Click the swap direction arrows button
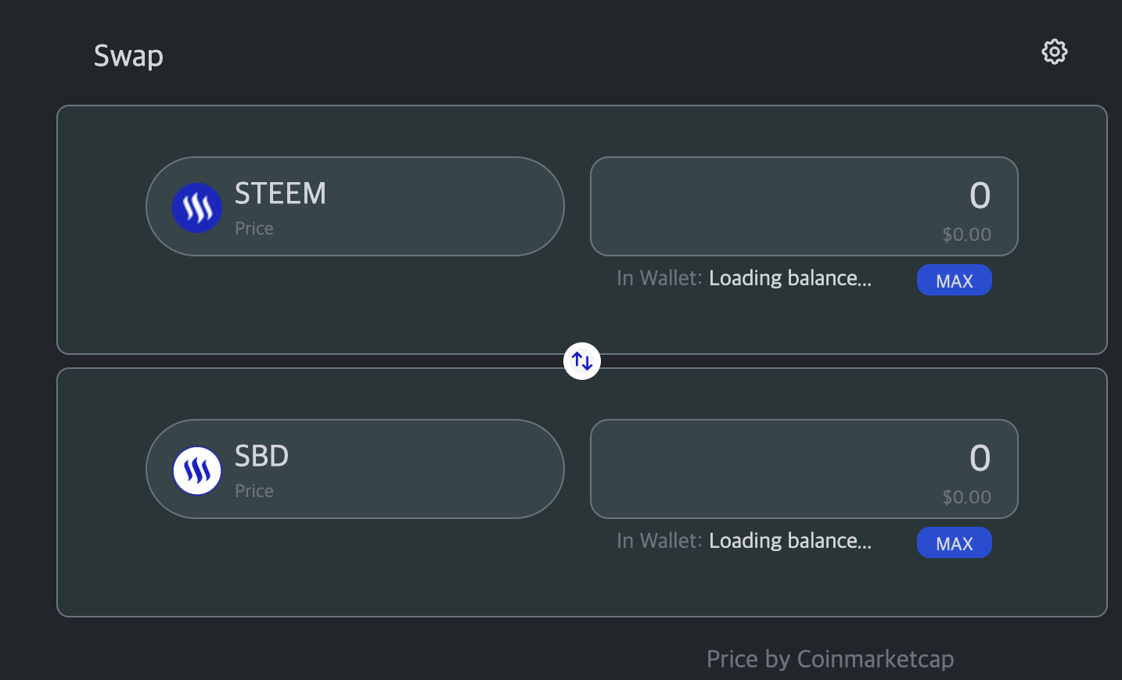The height and width of the screenshot is (680, 1122). [x=582, y=361]
